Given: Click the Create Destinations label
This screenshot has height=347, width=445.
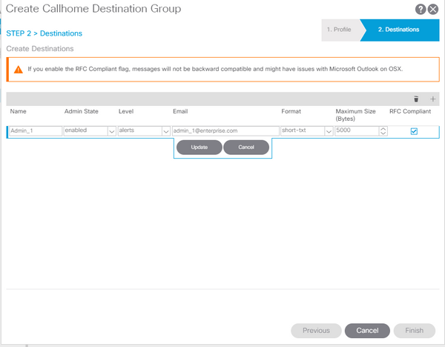Looking at the screenshot, I should (x=40, y=49).
